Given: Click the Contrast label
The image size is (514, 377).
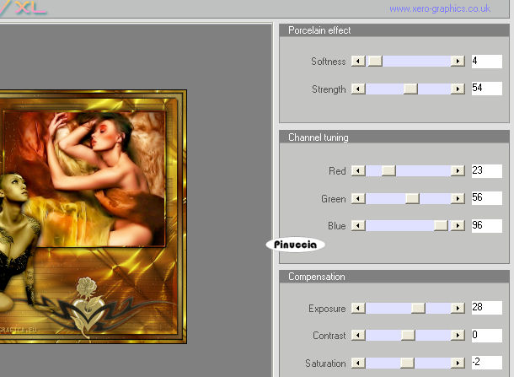Looking at the screenshot, I should [329, 336].
